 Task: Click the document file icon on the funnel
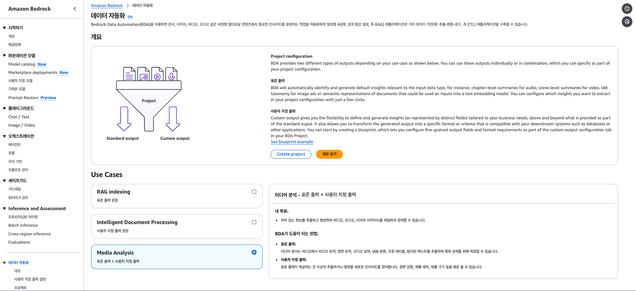point(130,74)
